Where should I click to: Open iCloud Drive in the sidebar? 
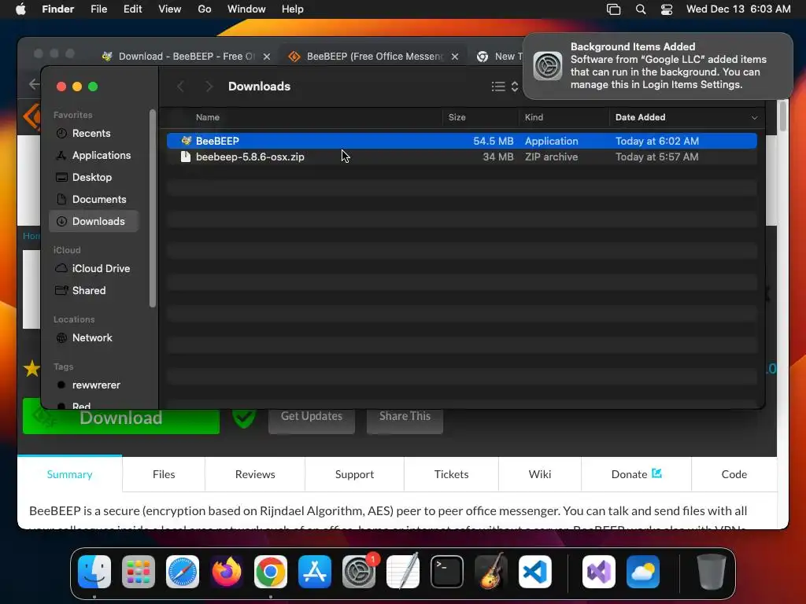click(94, 269)
